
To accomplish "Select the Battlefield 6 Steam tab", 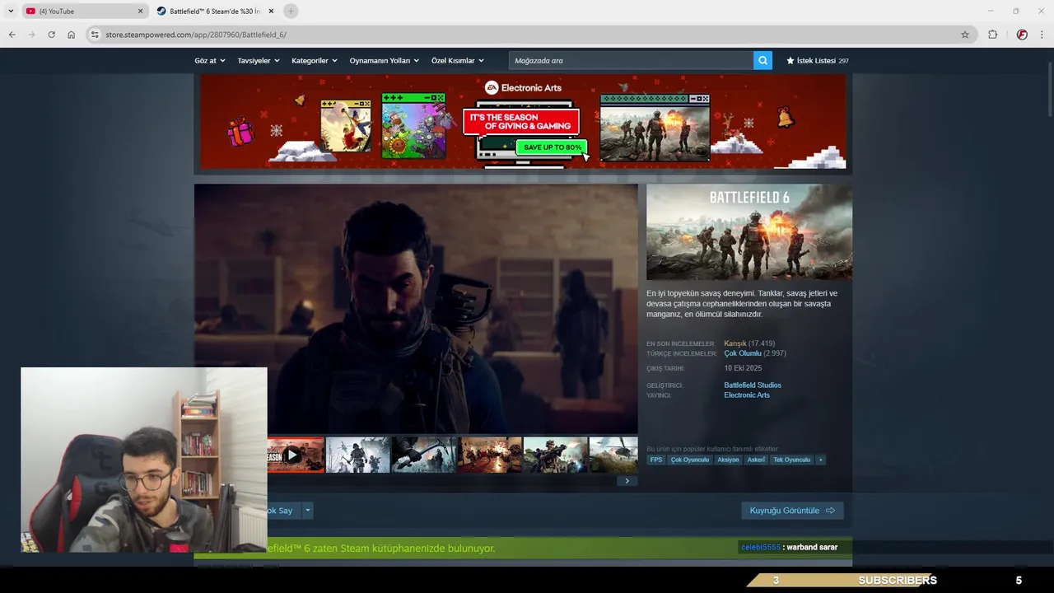I will click(215, 11).
